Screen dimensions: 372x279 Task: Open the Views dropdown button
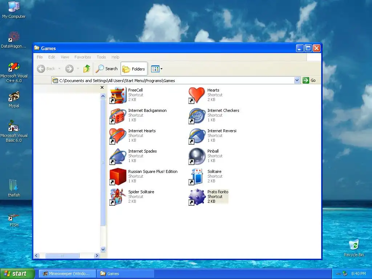157,69
